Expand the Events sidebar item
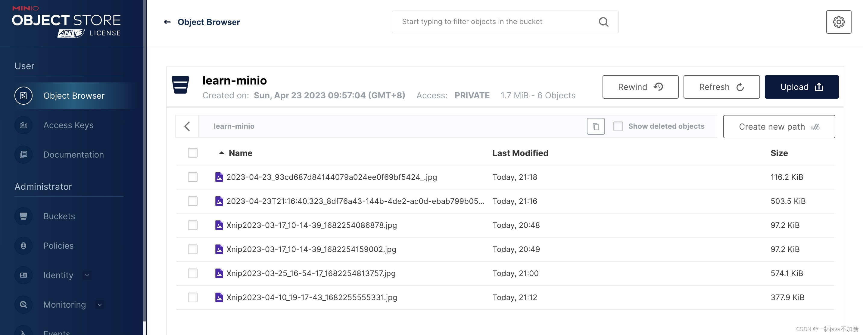The image size is (863, 335). click(56, 330)
